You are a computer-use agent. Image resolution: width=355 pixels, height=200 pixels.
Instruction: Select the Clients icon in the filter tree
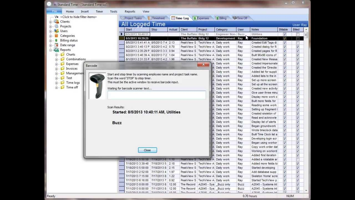(x=56, y=22)
